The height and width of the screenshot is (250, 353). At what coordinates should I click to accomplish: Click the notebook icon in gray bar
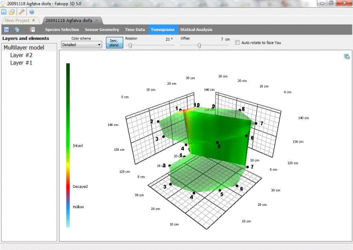(x=32, y=30)
